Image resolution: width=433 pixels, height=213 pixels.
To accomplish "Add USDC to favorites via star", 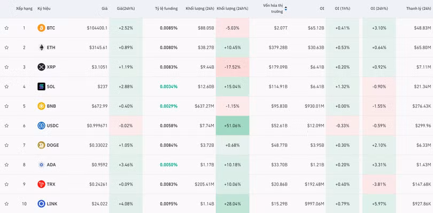I will tap(6, 126).
